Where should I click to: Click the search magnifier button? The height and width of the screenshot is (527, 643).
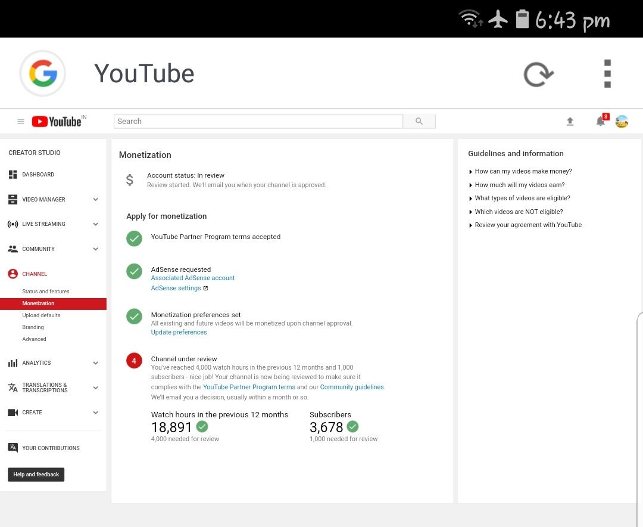pyautogui.click(x=419, y=121)
